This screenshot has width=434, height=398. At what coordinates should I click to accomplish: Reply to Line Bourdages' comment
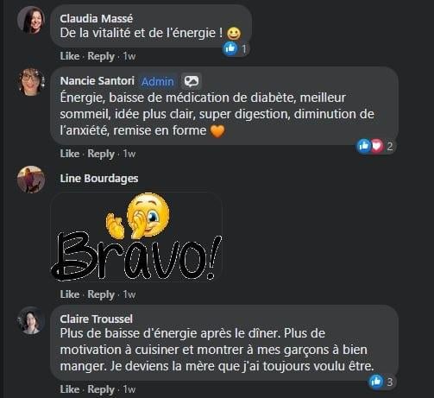click(101, 294)
